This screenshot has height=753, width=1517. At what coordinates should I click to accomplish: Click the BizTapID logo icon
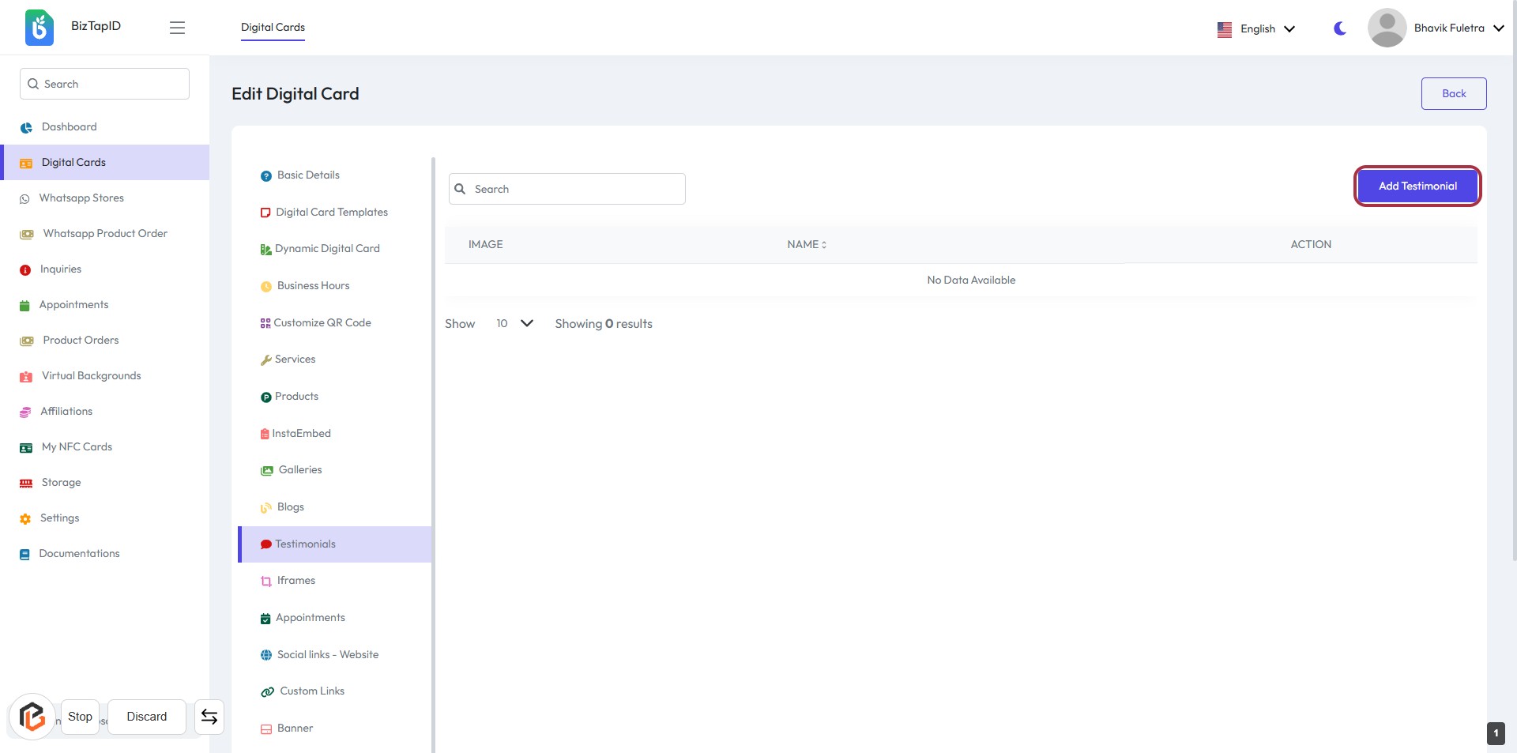tap(39, 28)
